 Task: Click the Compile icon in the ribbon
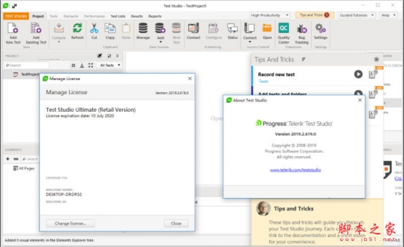coord(59,28)
